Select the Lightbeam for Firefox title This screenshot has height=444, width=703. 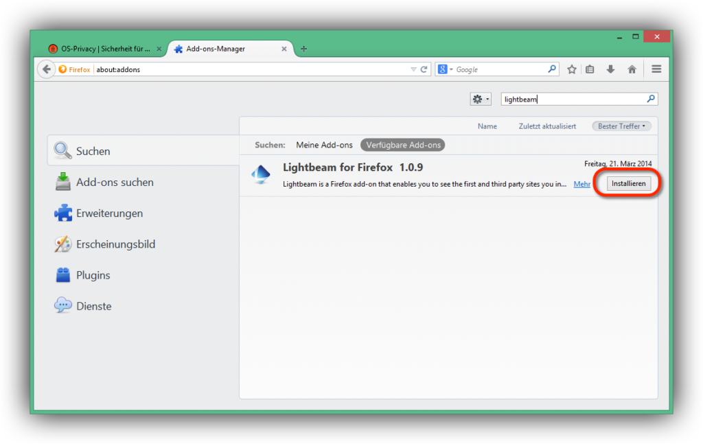[353, 167]
